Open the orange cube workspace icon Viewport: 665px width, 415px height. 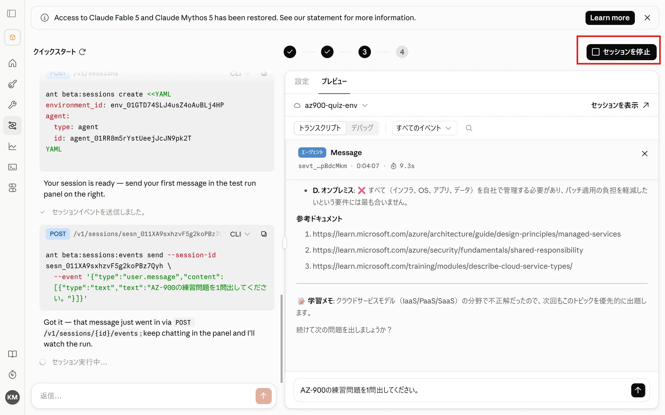[12, 37]
